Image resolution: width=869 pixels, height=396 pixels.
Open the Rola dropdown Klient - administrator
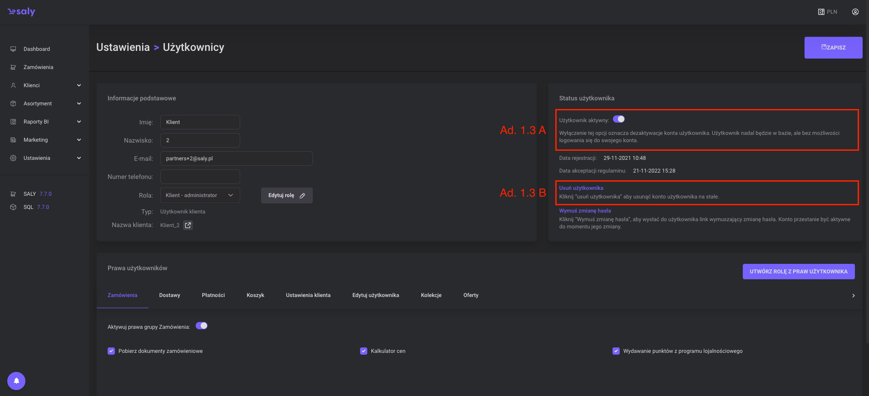coord(200,195)
